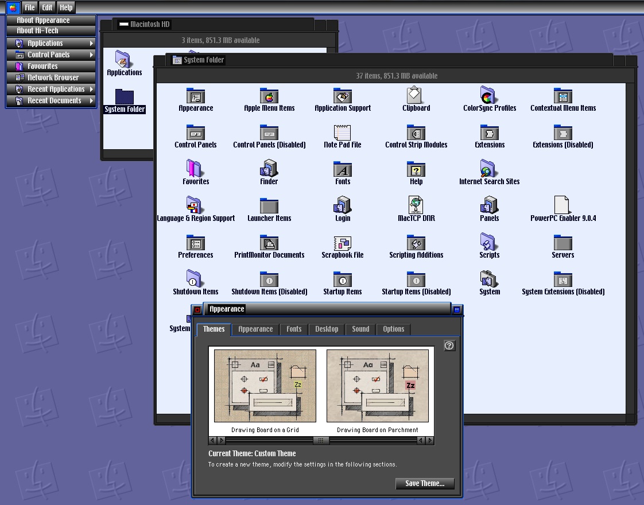Open the Application Support folder

pyautogui.click(x=343, y=96)
